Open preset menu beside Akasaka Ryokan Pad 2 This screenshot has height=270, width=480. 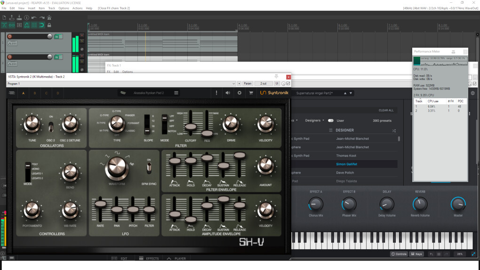tap(176, 93)
